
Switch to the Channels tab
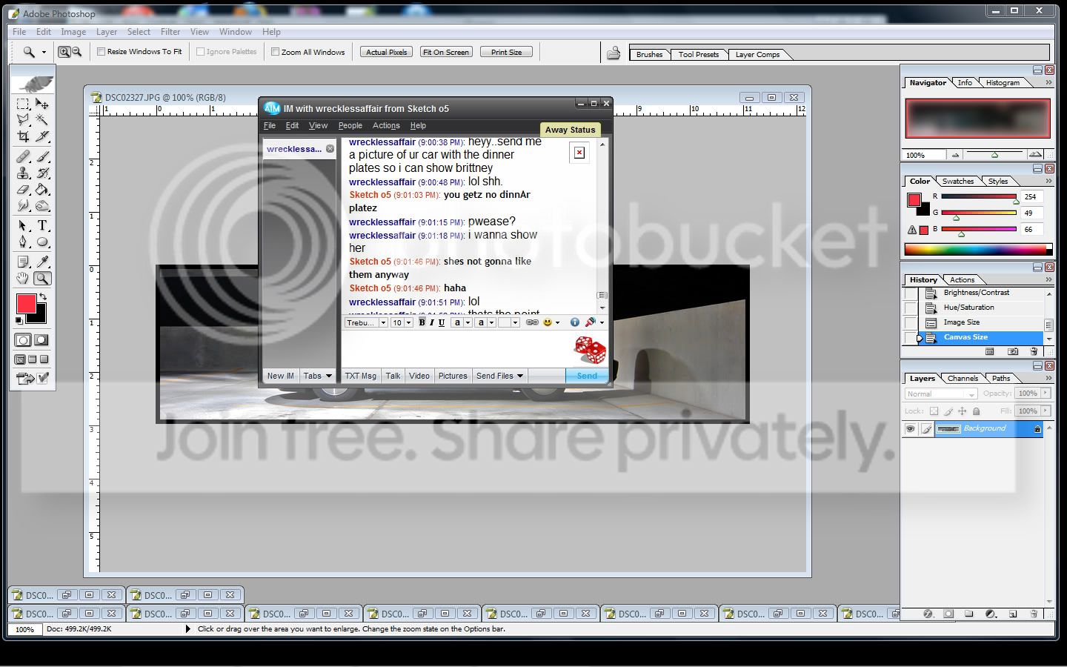963,378
